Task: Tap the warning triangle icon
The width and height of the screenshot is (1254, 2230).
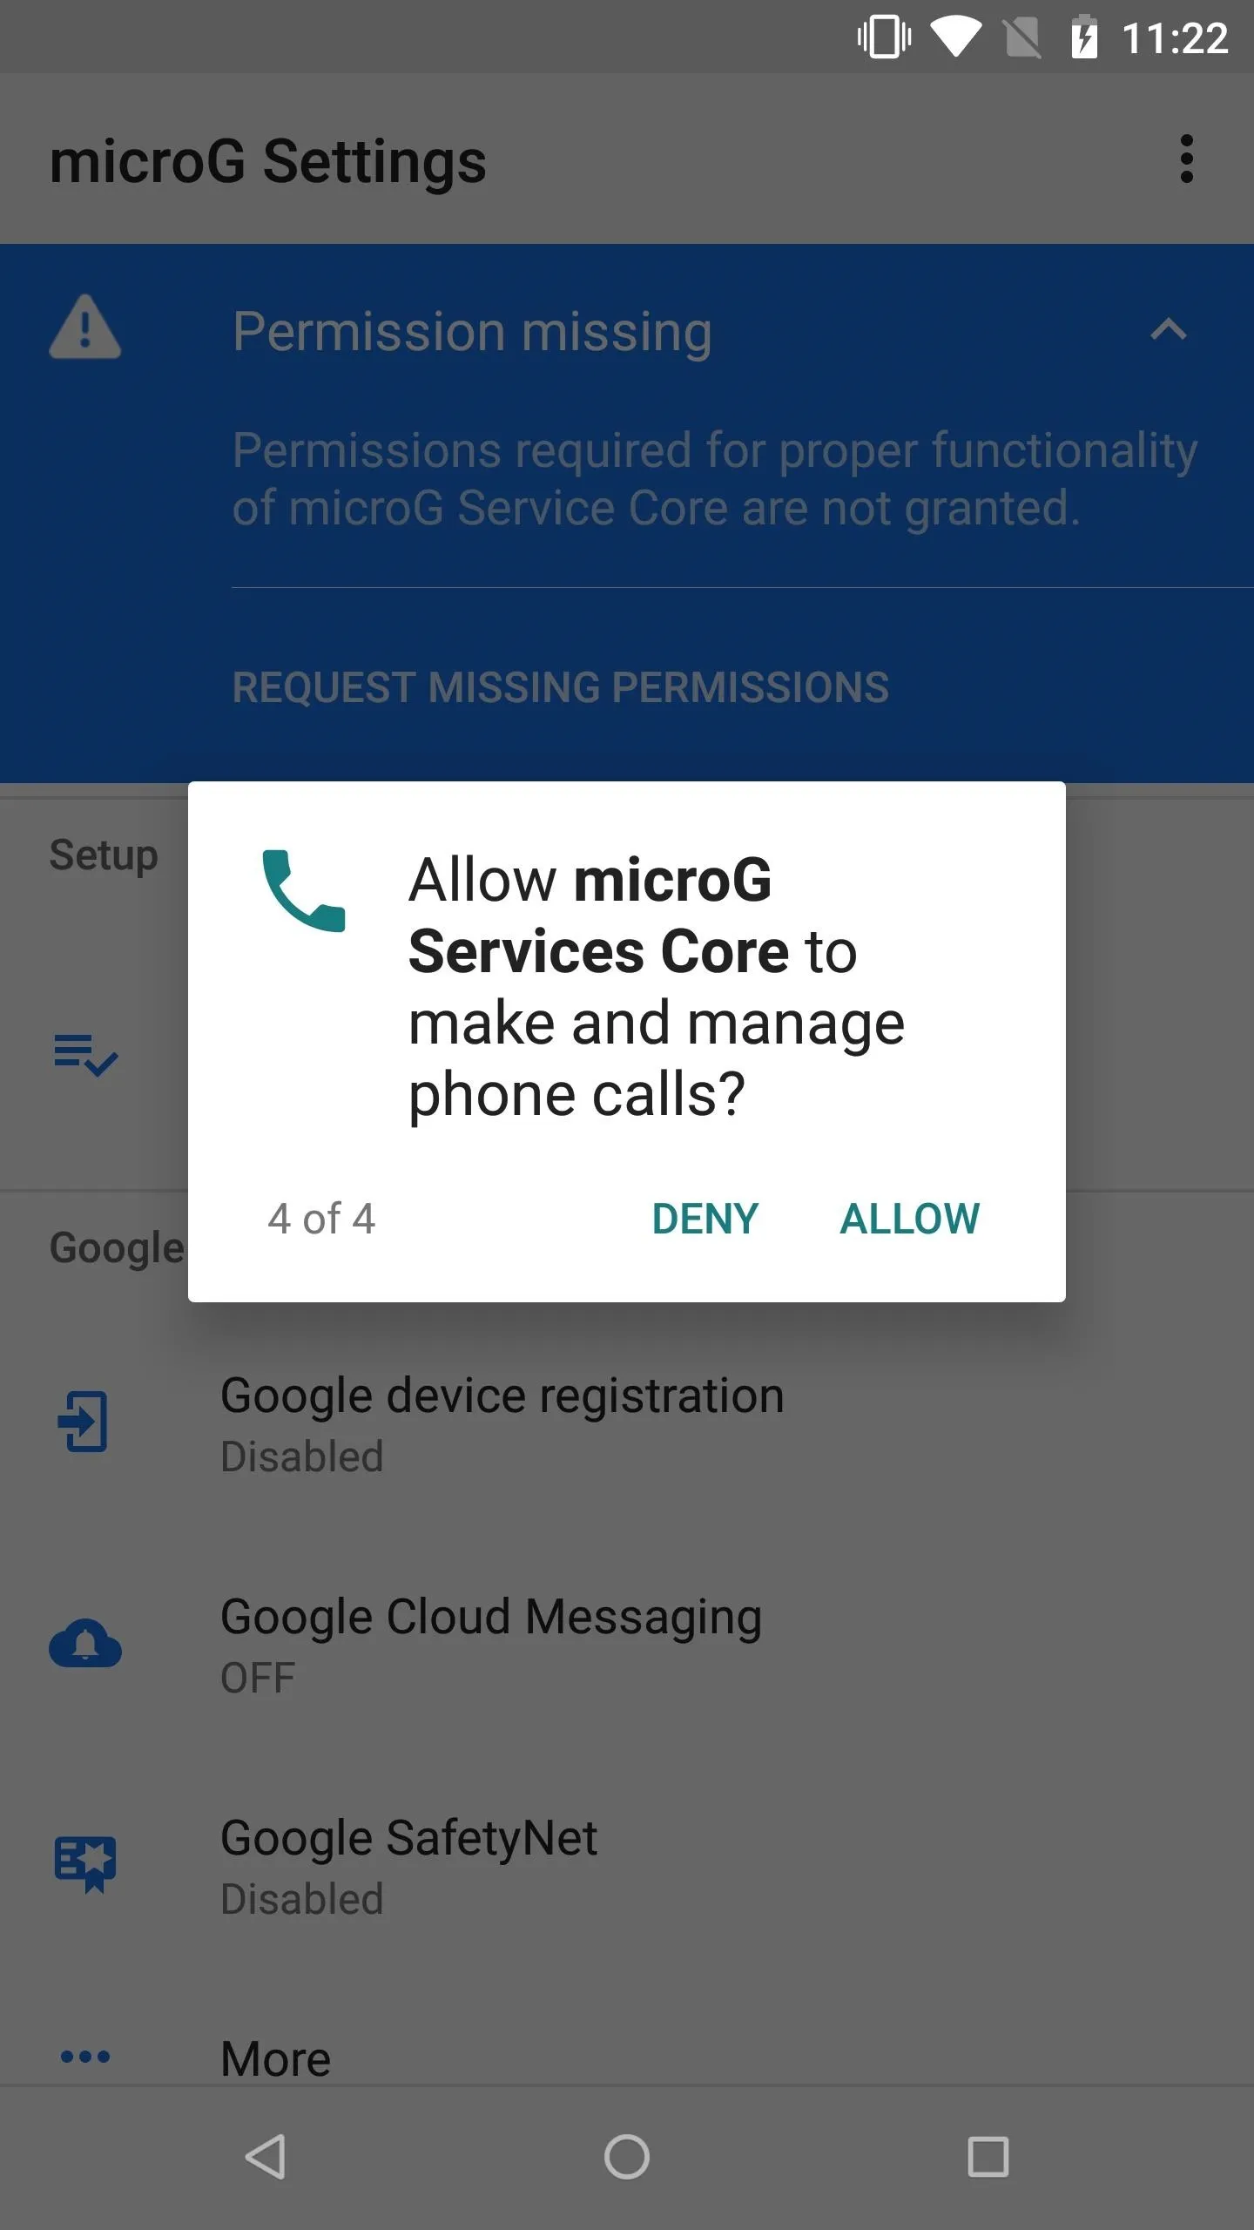Action: tap(84, 327)
